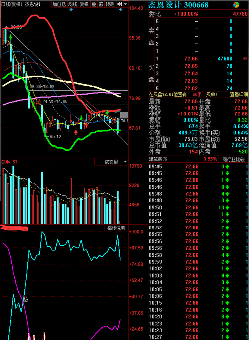The height and width of the screenshot is (340, 249).
Task: Select the 建筑装饰 sector label
Action: coord(158,159)
